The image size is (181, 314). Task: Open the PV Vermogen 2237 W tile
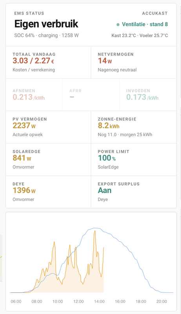pyautogui.click(x=48, y=127)
